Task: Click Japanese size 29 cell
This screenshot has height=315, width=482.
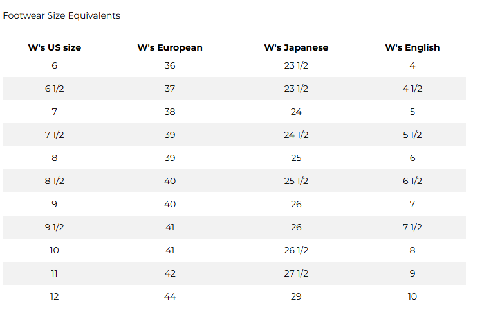Action: click(296, 296)
